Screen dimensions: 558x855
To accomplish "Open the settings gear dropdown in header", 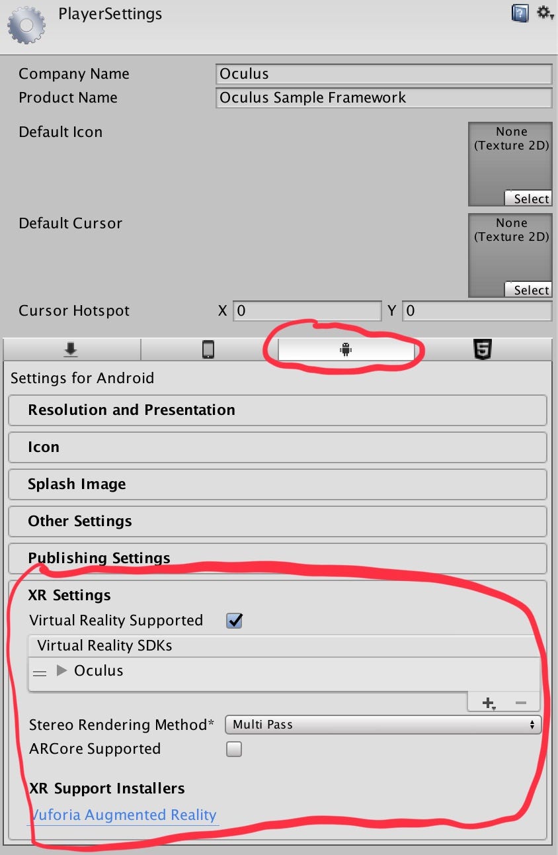I will pos(545,13).
